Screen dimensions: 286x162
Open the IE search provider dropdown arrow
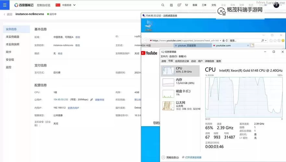coord(266,40)
